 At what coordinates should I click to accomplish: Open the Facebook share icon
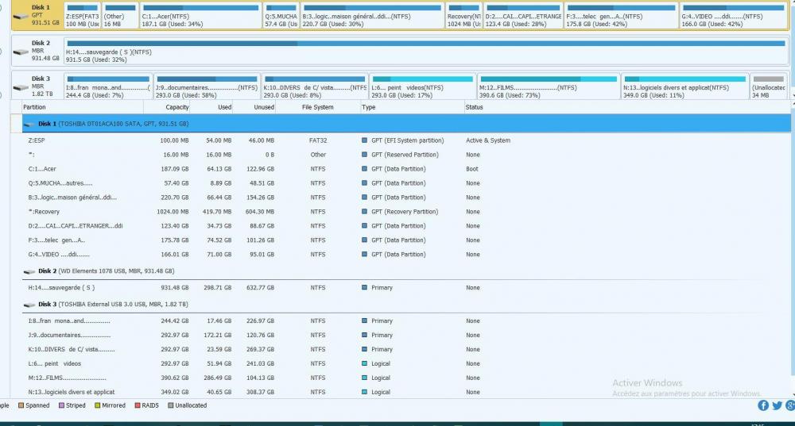tap(763, 405)
